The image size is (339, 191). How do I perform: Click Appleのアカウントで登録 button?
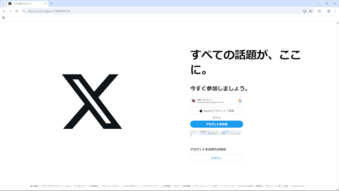216,111
